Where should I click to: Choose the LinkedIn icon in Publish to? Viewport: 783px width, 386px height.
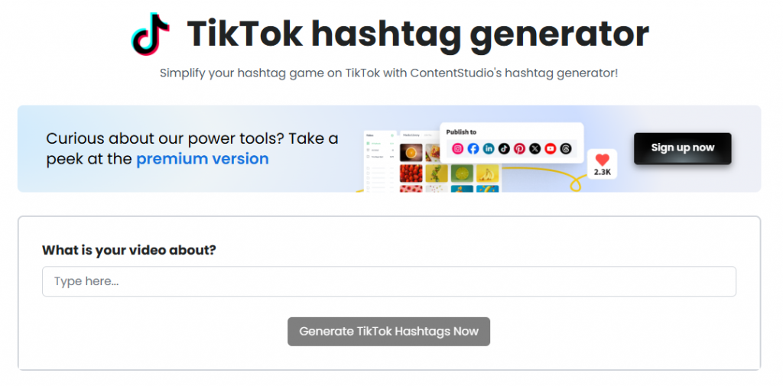coord(489,148)
